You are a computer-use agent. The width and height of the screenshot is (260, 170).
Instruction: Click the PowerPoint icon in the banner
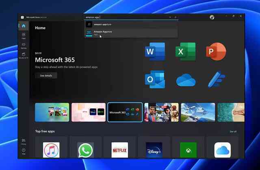(216, 51)
